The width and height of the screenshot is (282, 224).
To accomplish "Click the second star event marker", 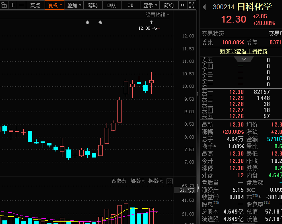I will click(x=100, y=22).
